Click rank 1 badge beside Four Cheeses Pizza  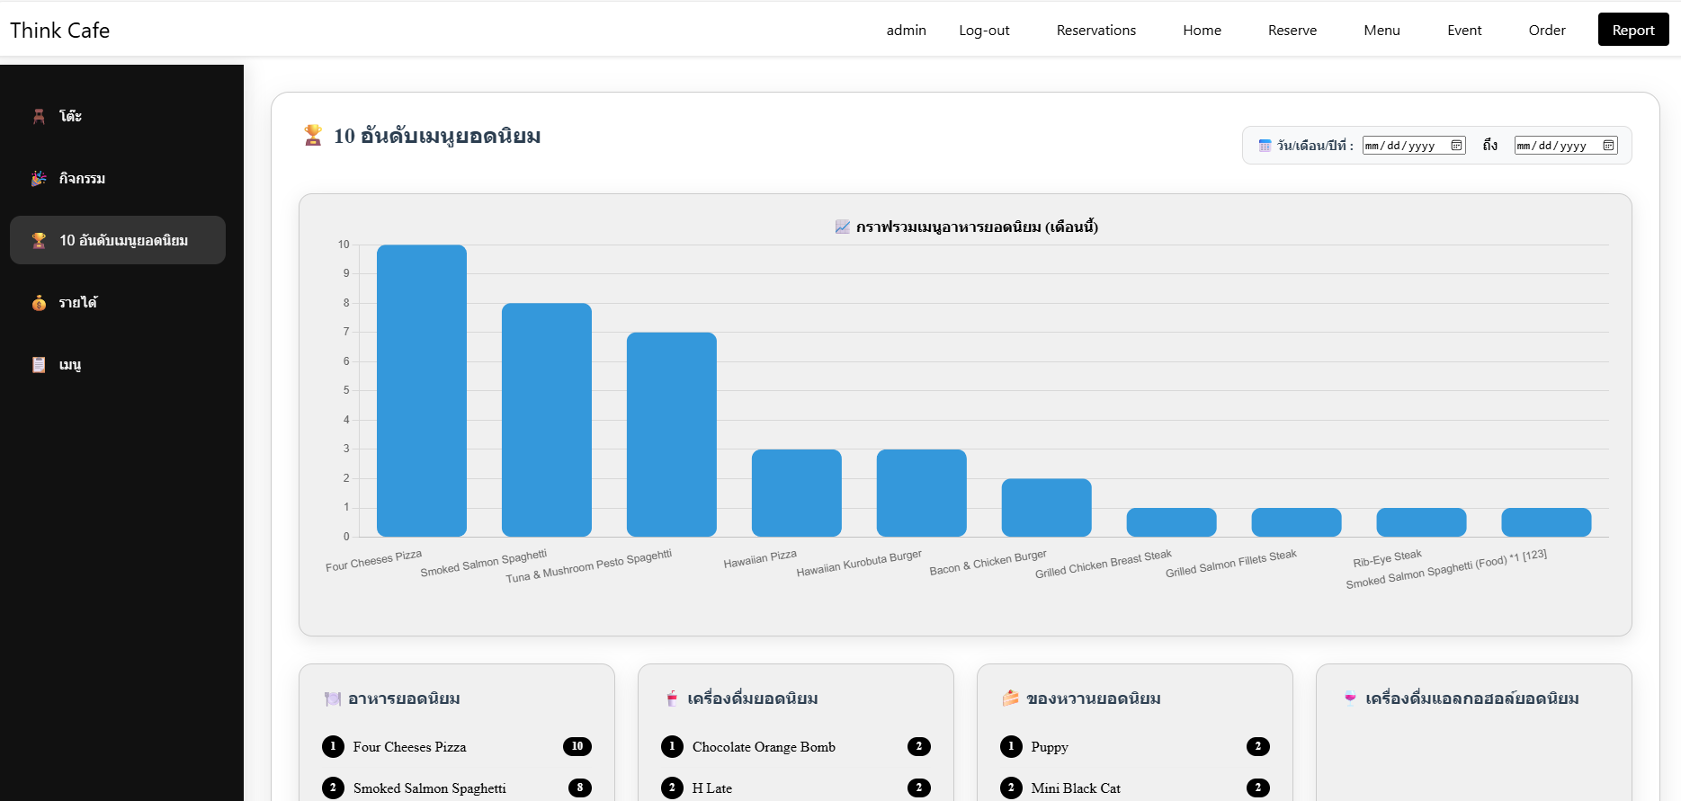tap(333, 746)
